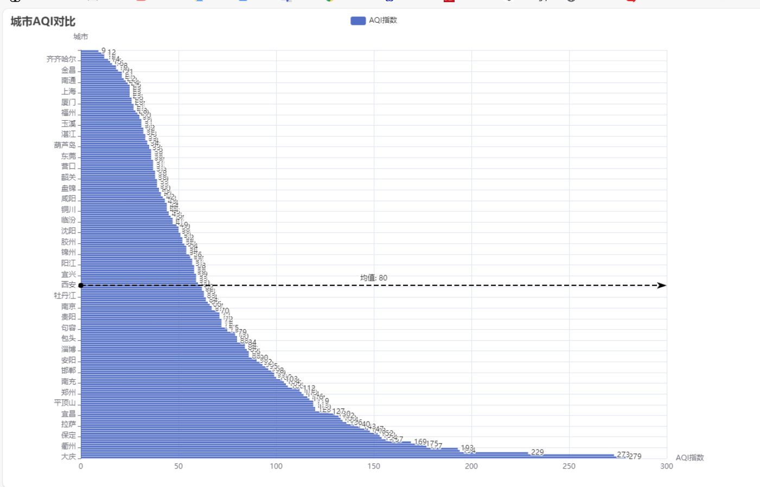Select the 宜昌 city label
Image resolution: width=760 pixels, height=487 pixels.
coord(69,413)
